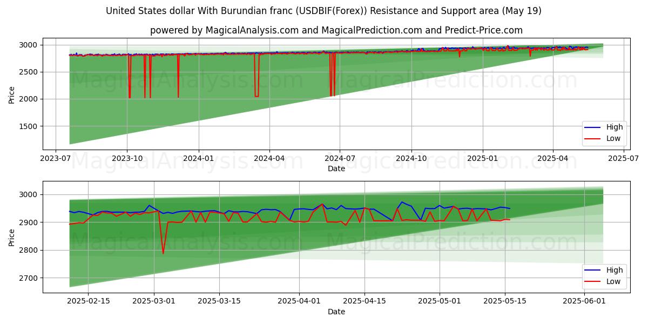Screen dimensions: 648x324
Task: Click the 2025-05-15 tick label on bottom chart
Action: tap(505, 301)
